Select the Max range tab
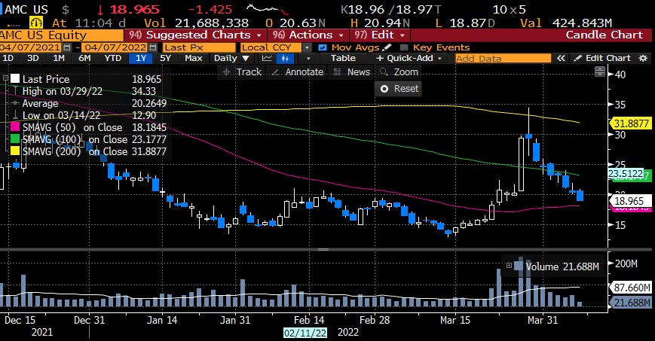The width and height of the screenshot is (655, 341). coord(194,59)
